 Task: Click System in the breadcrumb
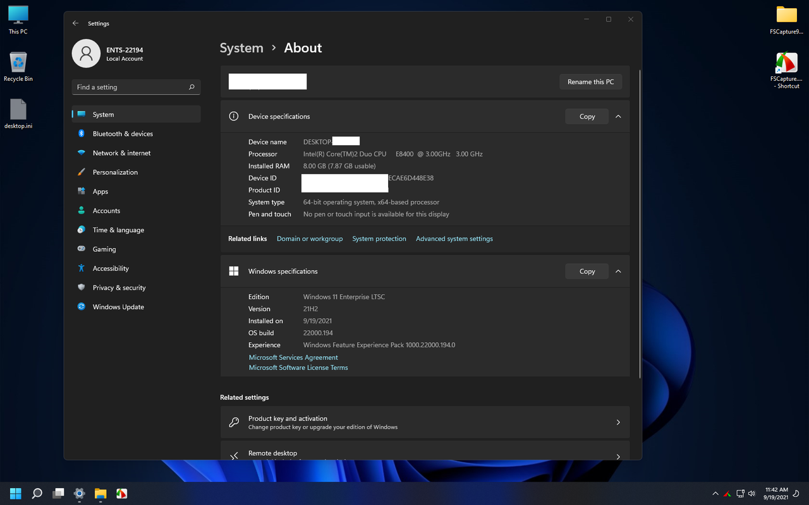click(241, 48)
